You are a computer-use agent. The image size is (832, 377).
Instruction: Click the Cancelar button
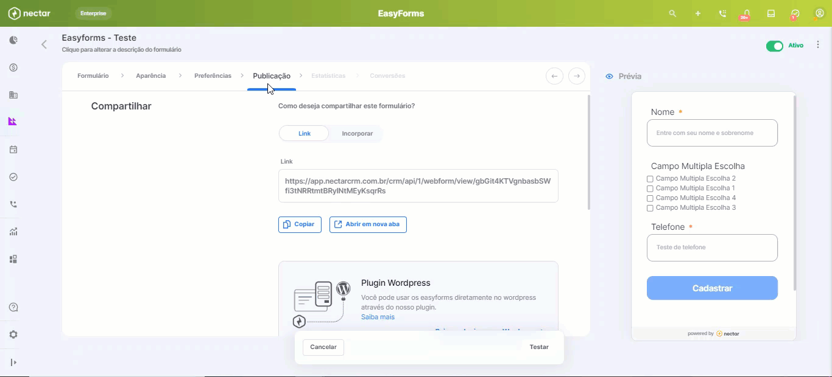(x=323, y=347)
